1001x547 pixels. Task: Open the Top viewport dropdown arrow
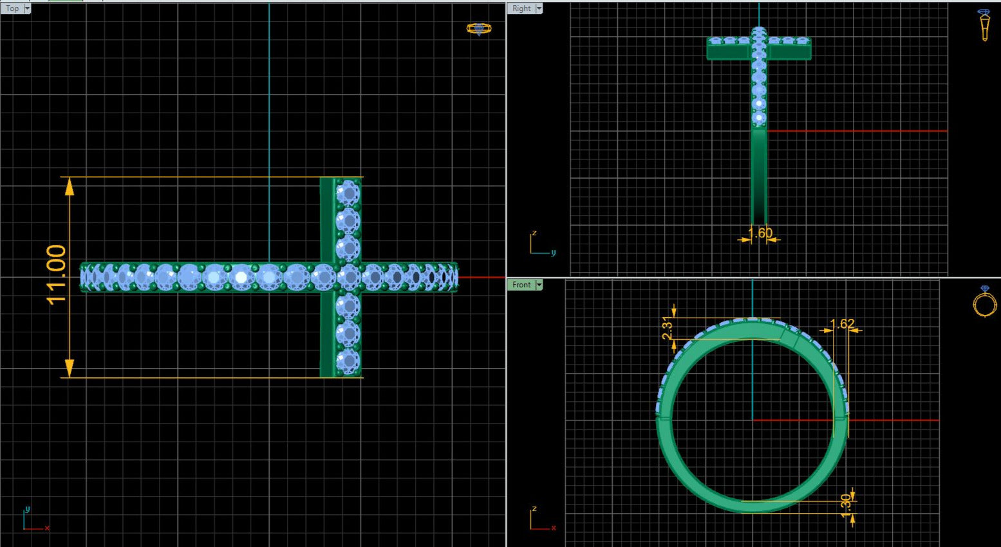[x=27, y=8]
